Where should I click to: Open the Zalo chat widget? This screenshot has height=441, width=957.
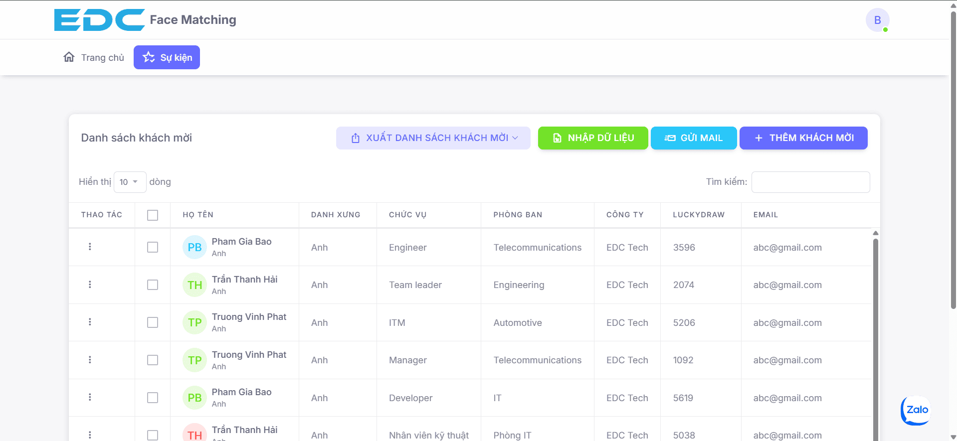[x=916, y=410]
